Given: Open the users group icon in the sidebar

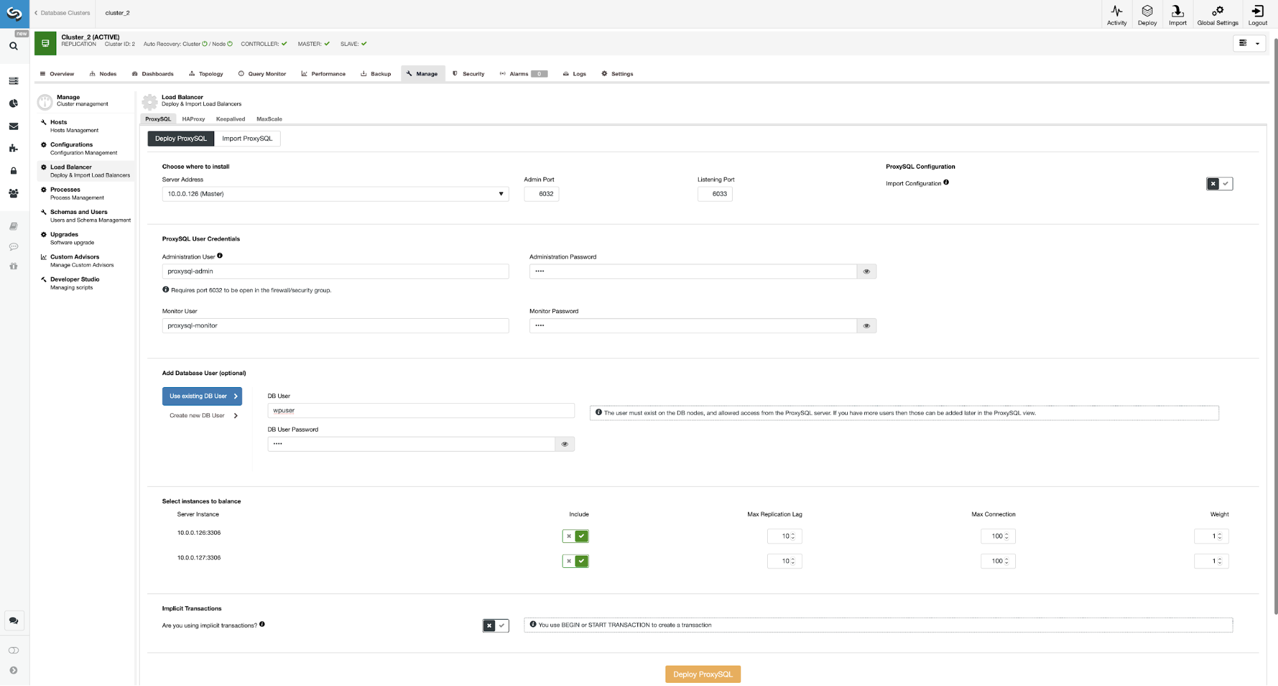Looking at the screenshot, I should [x=13, y=193].
